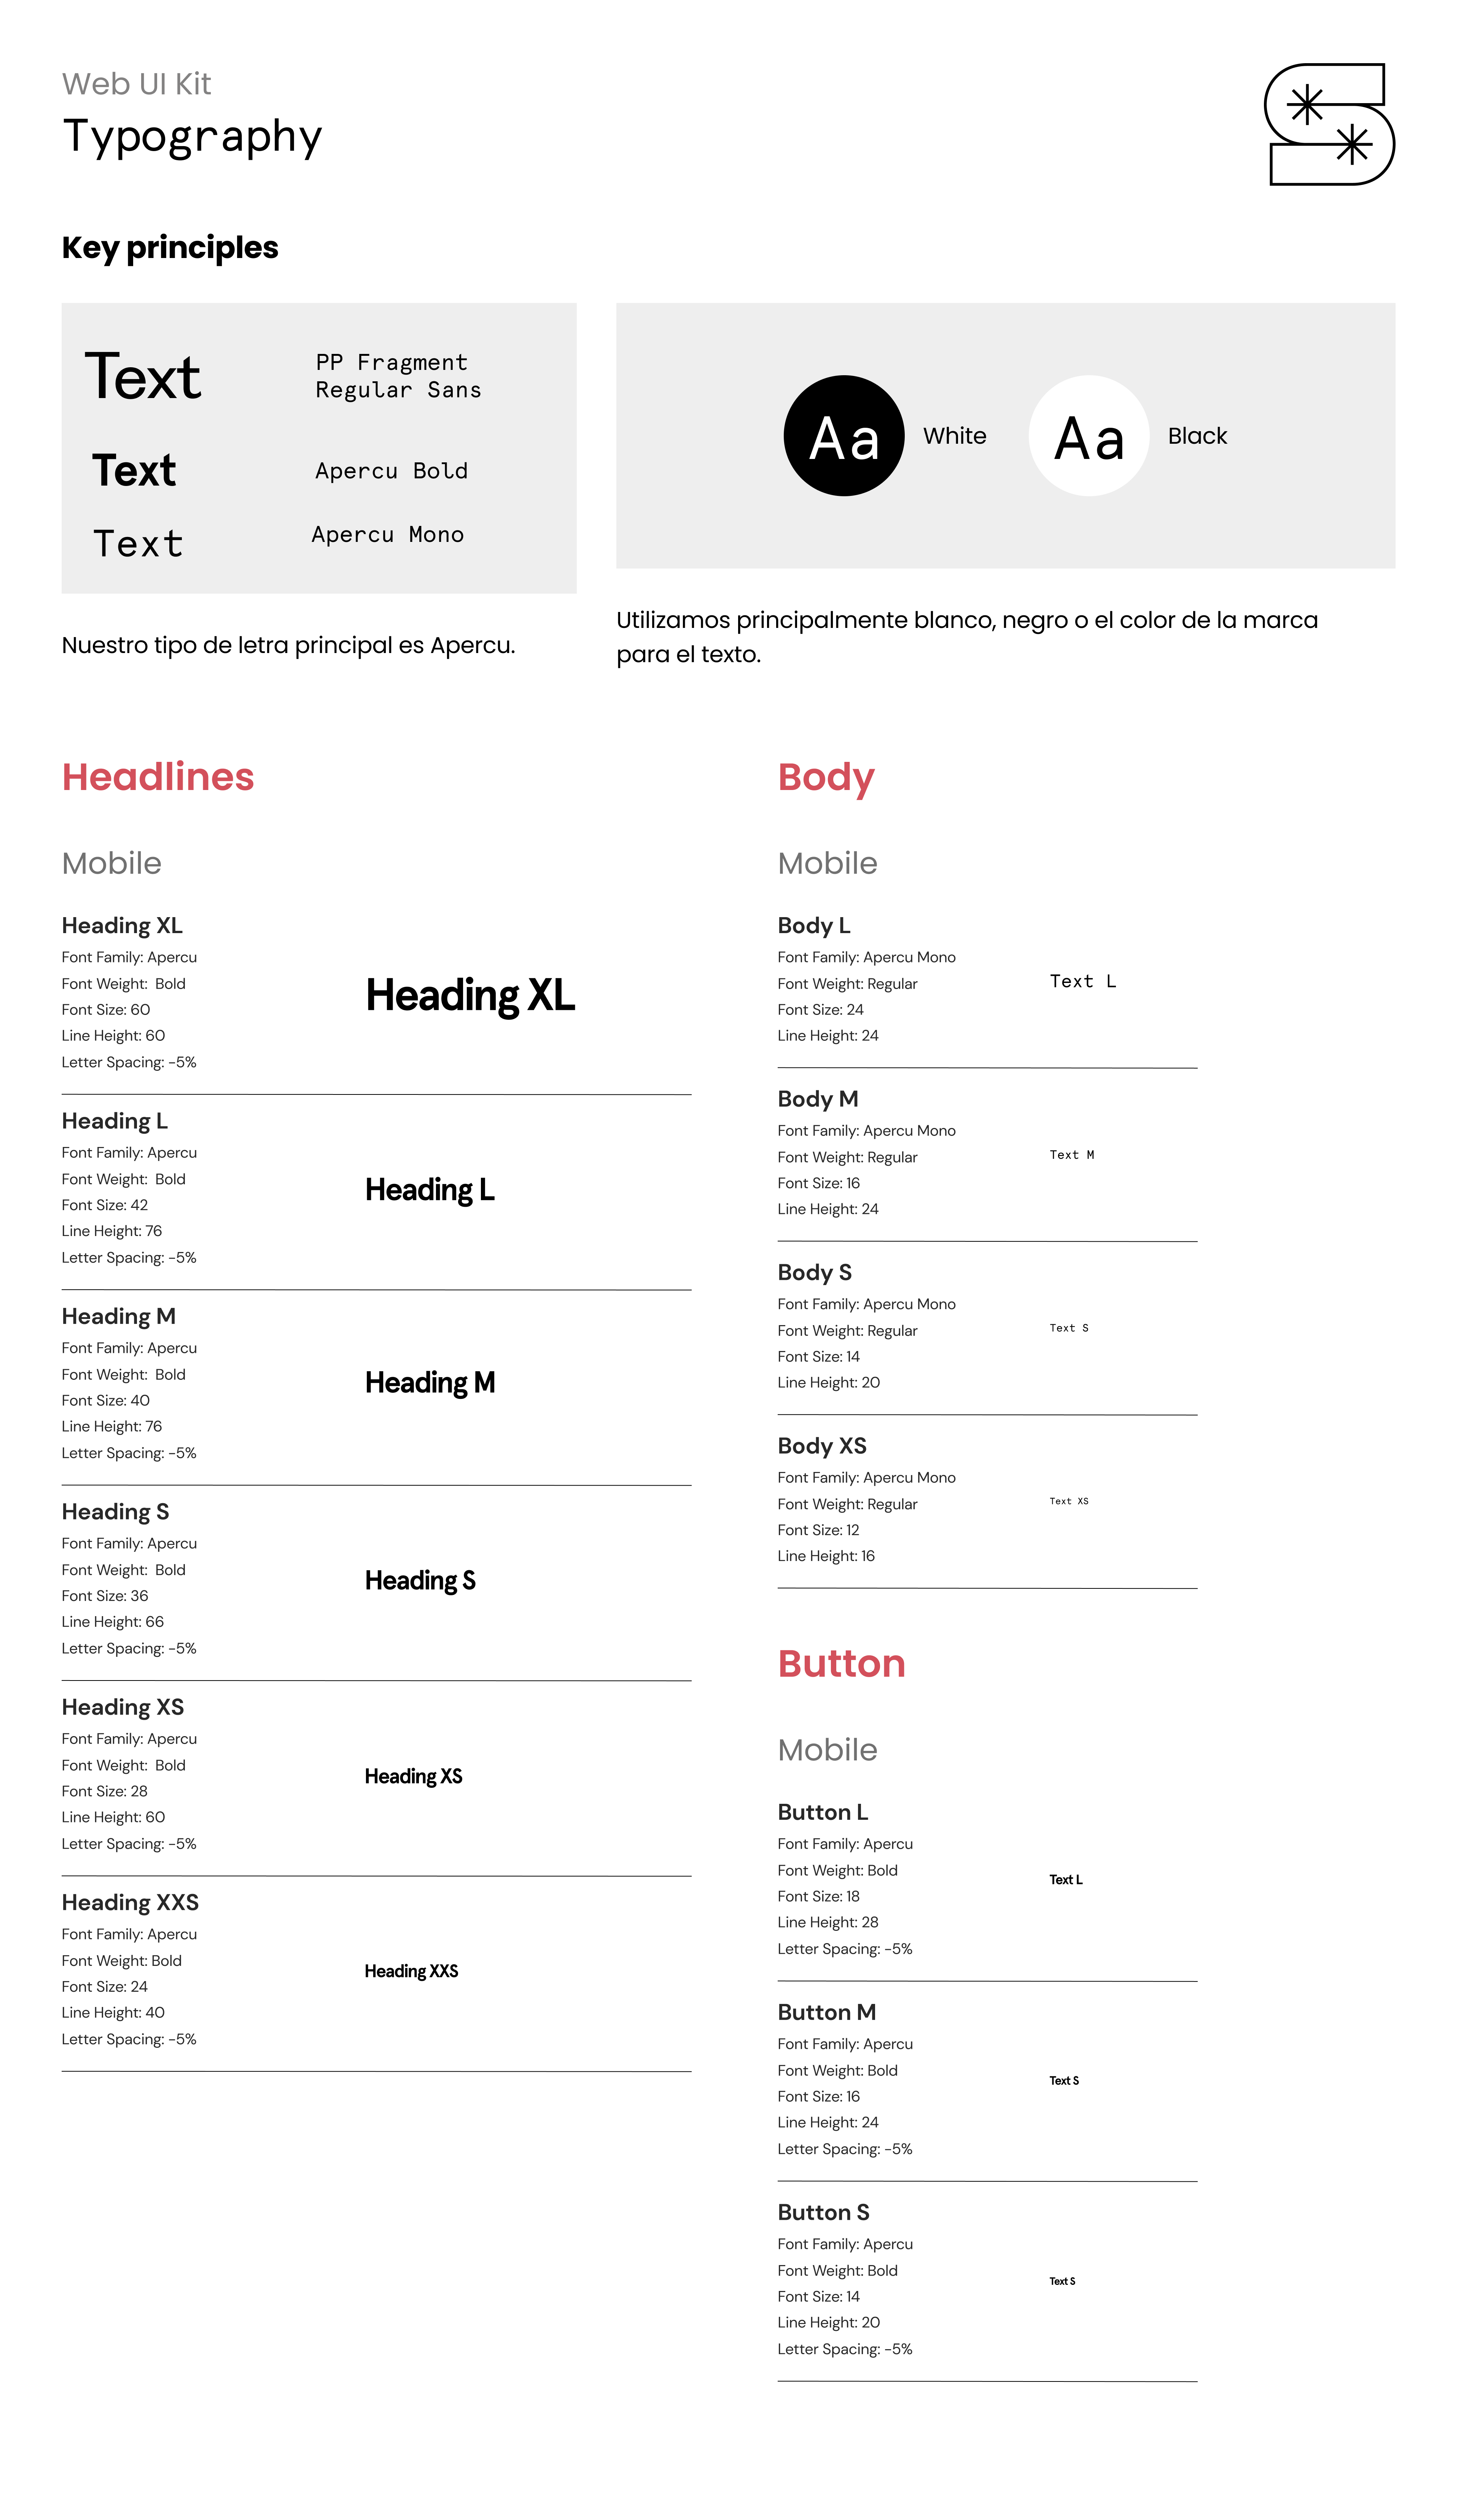Click the black circle Aa swatch
The image size is (1461, 2520).
pyautogui.click(x=843, y=436)
